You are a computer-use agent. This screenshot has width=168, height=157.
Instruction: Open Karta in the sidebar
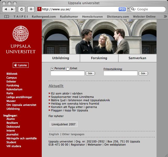(10, 93)
